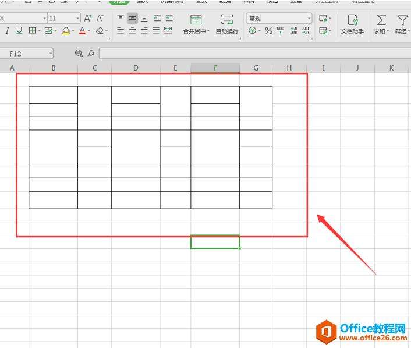This screenshot has width=411, height=348.
Task: Align cell content to bottom
Action: click(144, 19)
